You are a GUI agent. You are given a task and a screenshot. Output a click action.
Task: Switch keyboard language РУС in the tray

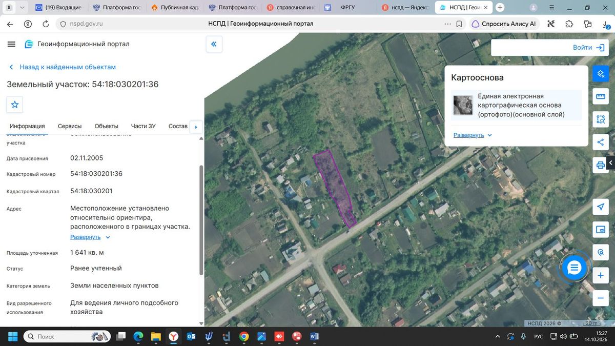[539, 337]
